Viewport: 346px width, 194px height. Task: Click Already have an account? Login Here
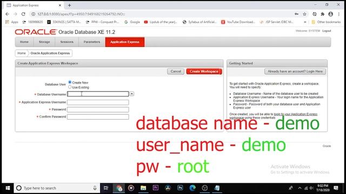[x=295, y=72]
